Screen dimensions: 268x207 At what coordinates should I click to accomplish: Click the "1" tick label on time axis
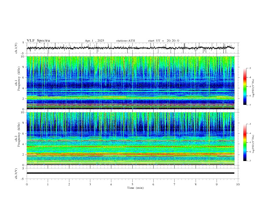(x=48, y=184)
